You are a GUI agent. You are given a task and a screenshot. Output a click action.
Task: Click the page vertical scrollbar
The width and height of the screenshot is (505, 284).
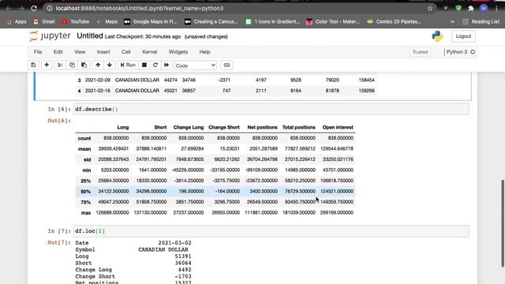(503, 223)
